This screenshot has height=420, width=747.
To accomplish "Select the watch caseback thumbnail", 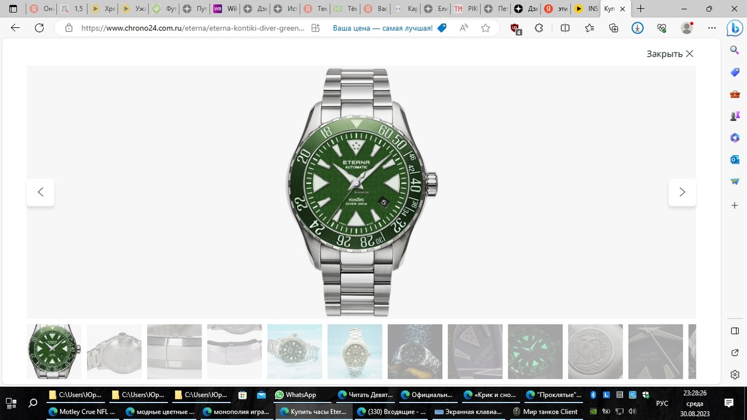I will coord(114,352).
